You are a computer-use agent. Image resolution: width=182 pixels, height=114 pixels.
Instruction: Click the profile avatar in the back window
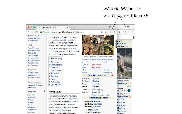[128, 27]
